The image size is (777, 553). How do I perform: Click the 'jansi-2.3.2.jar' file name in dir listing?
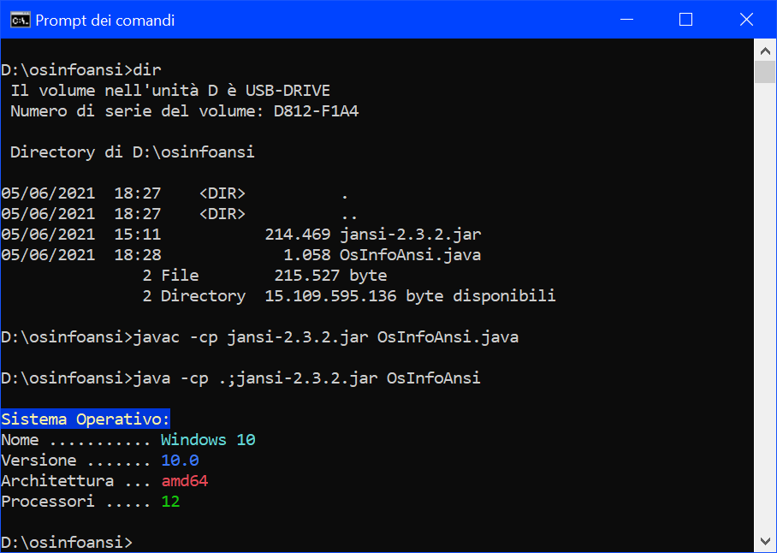pyautogui.click(x=410, y=234)
